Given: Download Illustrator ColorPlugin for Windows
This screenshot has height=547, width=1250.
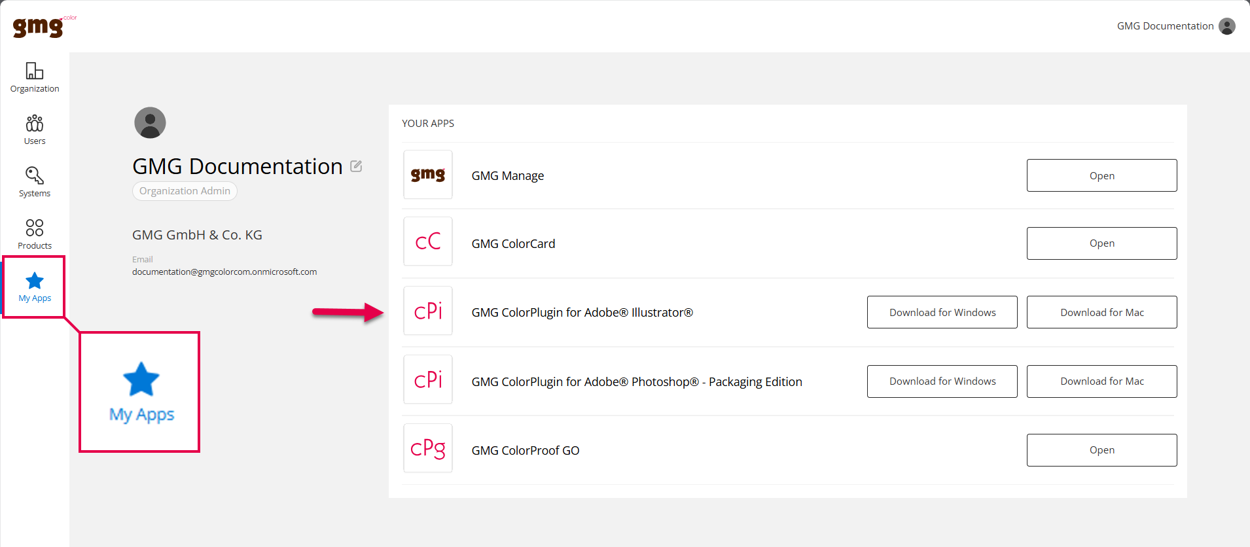Looking at the screenshot, I should tap(942, 312).
